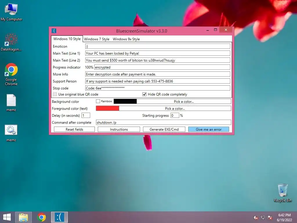This screenshot has height=223, width=297.
Task: Click the 100% progress indicator label
Action: click(89, 67)
